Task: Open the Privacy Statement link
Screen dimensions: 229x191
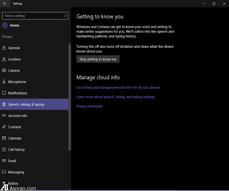Action: pyautogui.click(x=90, y=106)
